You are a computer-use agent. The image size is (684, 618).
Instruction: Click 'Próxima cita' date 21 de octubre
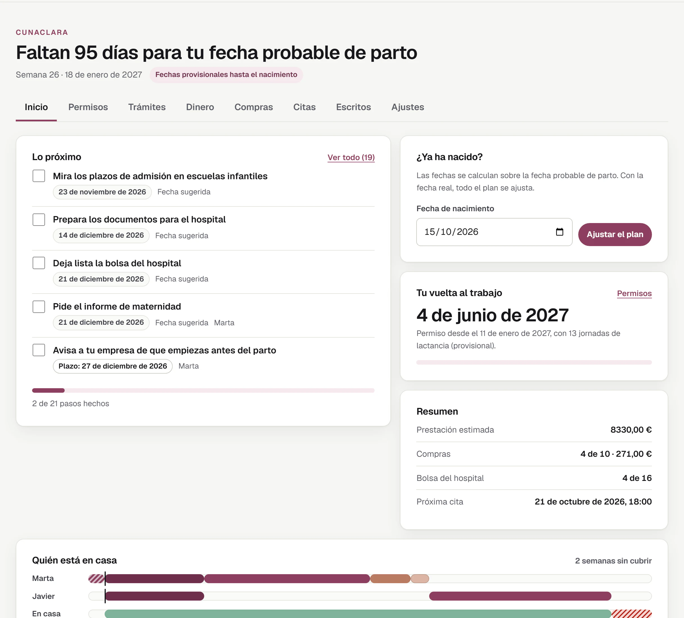click(x=593, y=502)
